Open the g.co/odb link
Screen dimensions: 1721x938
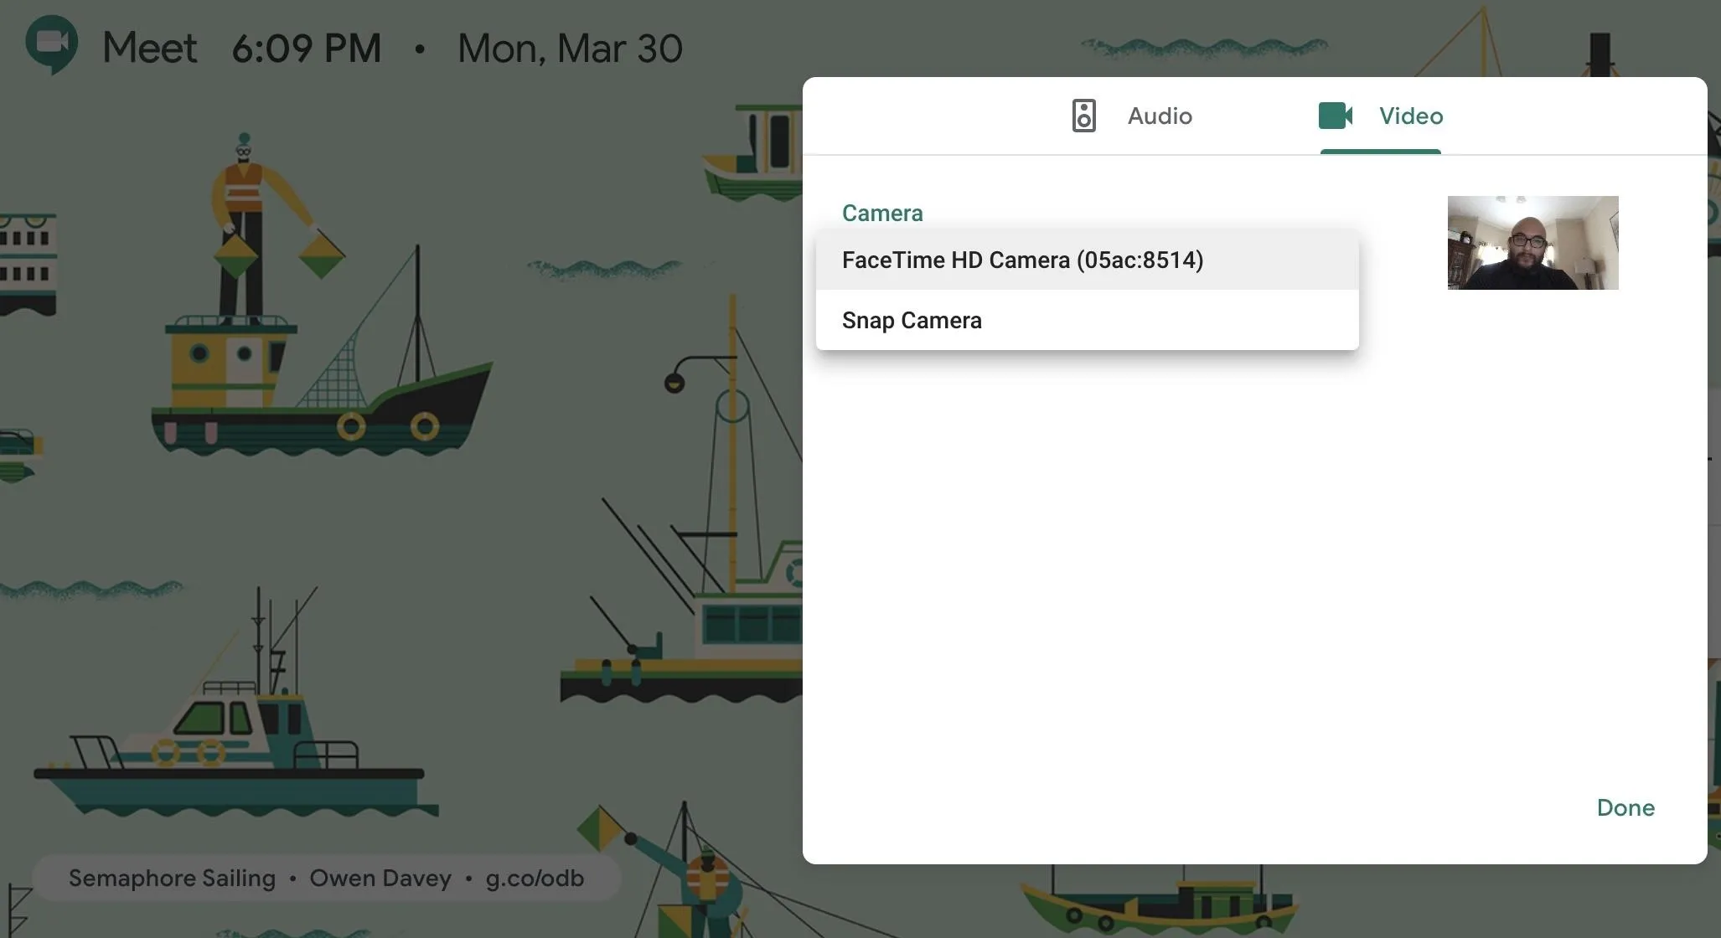tap(535, 879)
